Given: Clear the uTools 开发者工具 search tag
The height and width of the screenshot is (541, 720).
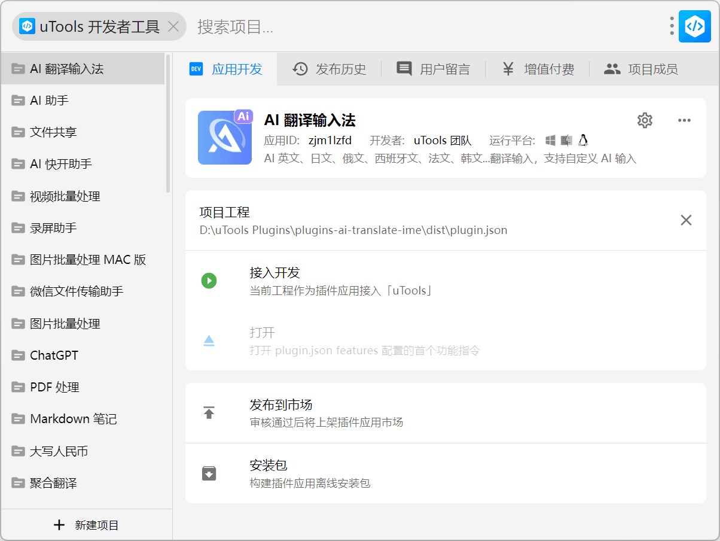Looking at the screenshot, I should click(x=173, y=27).
